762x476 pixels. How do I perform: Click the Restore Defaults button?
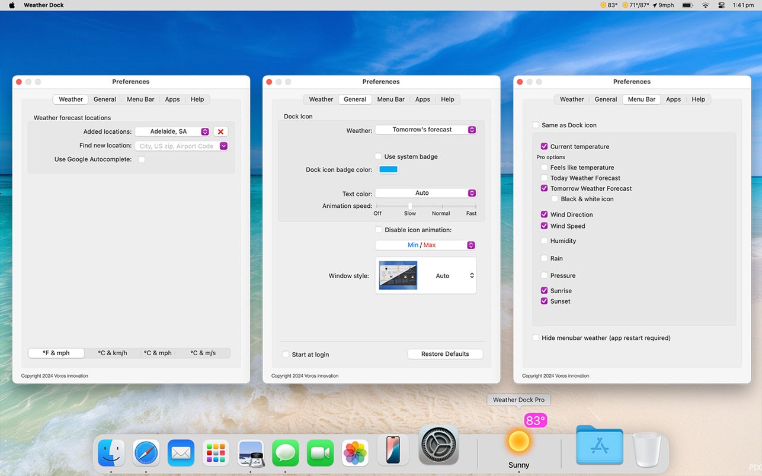[445, 354]
